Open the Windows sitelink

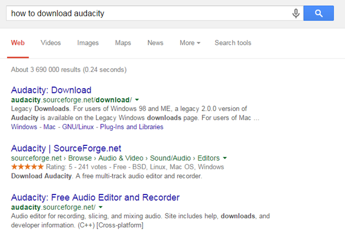point(24,127)
